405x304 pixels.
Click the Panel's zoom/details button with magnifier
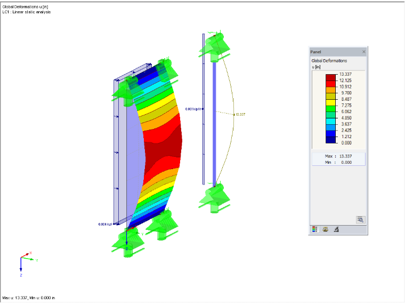(361, 220)
